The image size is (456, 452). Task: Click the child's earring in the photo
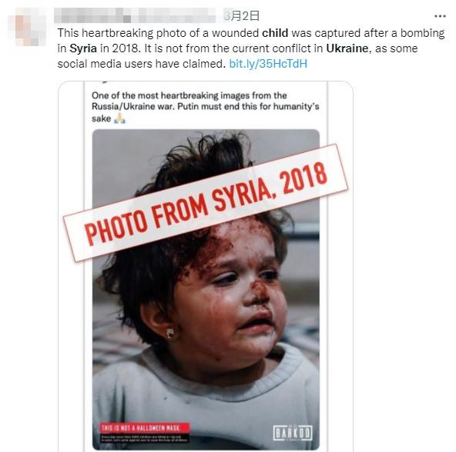click(170, 333)
